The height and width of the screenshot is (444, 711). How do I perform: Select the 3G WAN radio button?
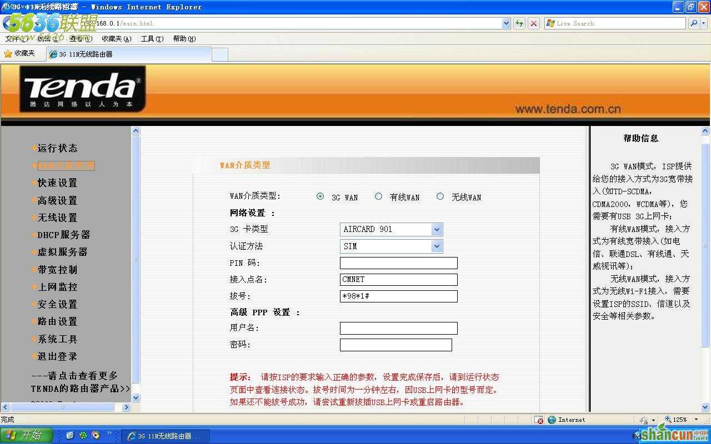[x=320, y=196]
